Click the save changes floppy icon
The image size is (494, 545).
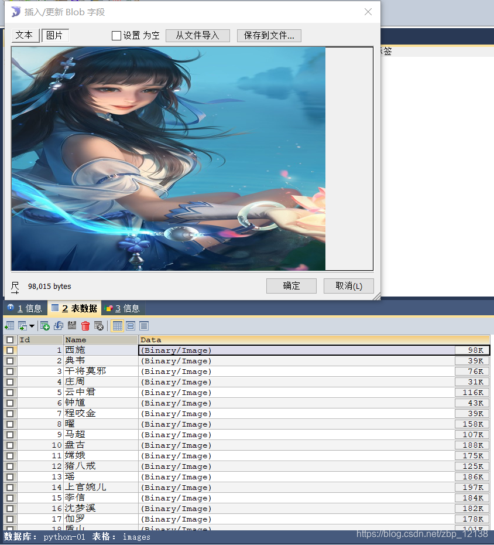pos(72,326)
